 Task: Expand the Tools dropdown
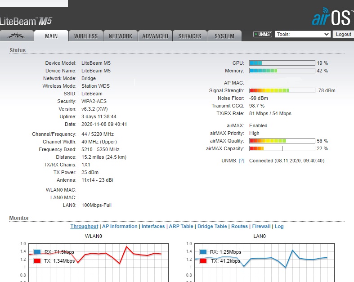(x=303, y=34)
